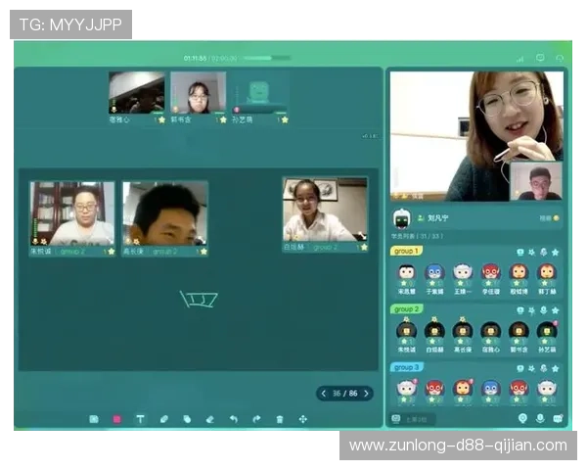This screenshot has height=470, width=587.
Task: Toggle microphone for group 1
Action: click(543, 252)
